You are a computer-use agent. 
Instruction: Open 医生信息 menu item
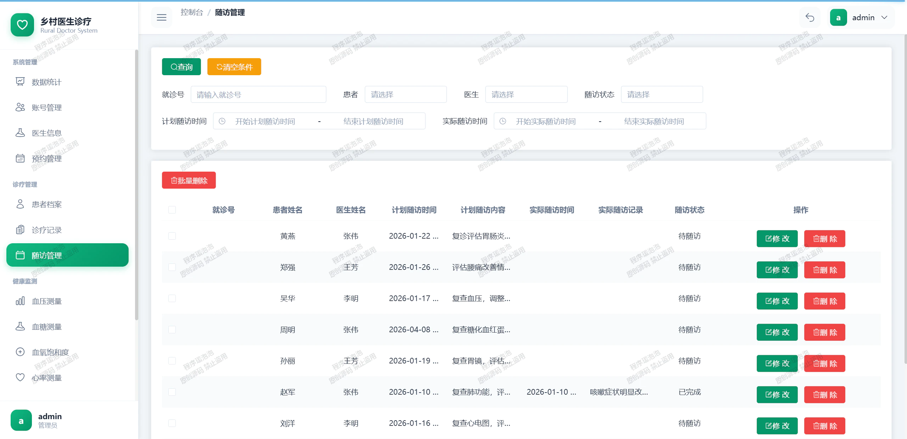click(67, 133)
